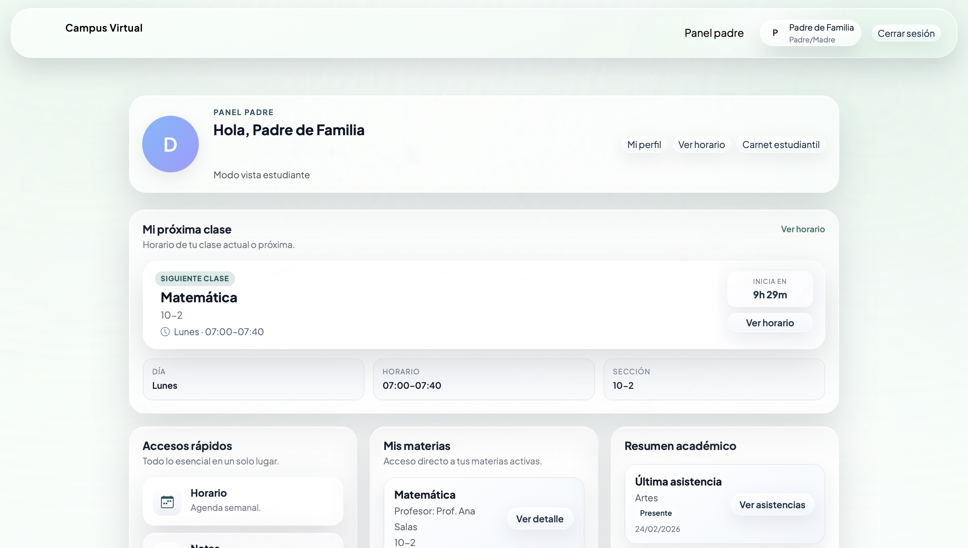
Task: Select the Sección 10-2 info box
Action: [714, 379]
